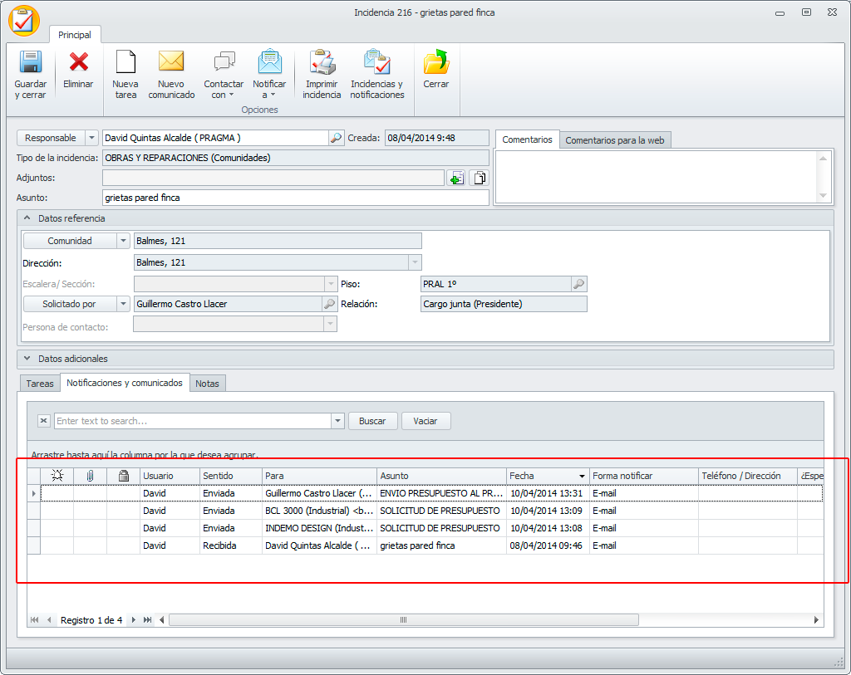Screen dimensions: 851x675
Task: Create a Nueva tarea from the ribbon
Action: coord(125,64)
